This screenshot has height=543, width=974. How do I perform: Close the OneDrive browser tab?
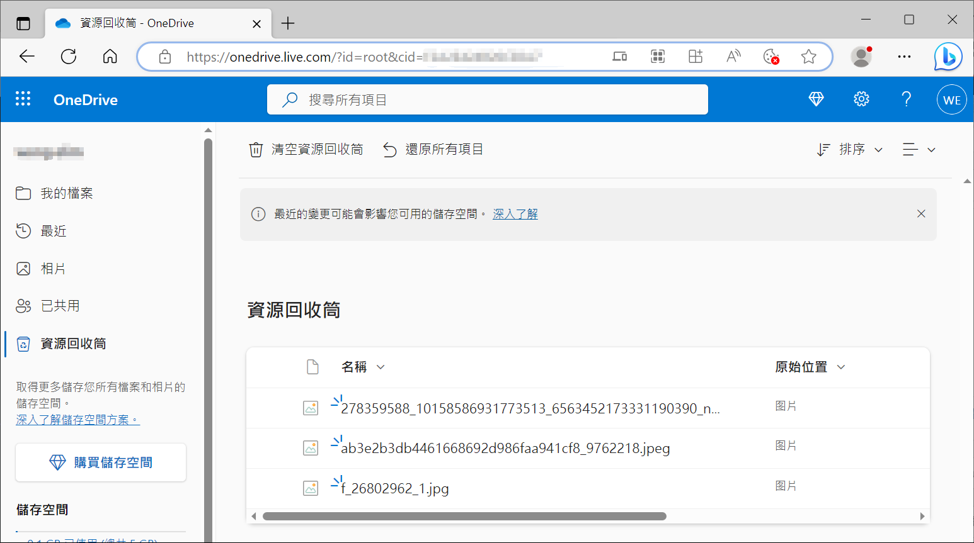tap(256, 24)
